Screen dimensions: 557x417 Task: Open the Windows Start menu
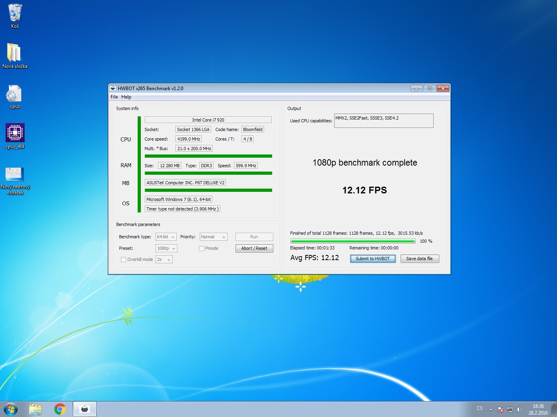pyautogui.click(x=10, y=409)
